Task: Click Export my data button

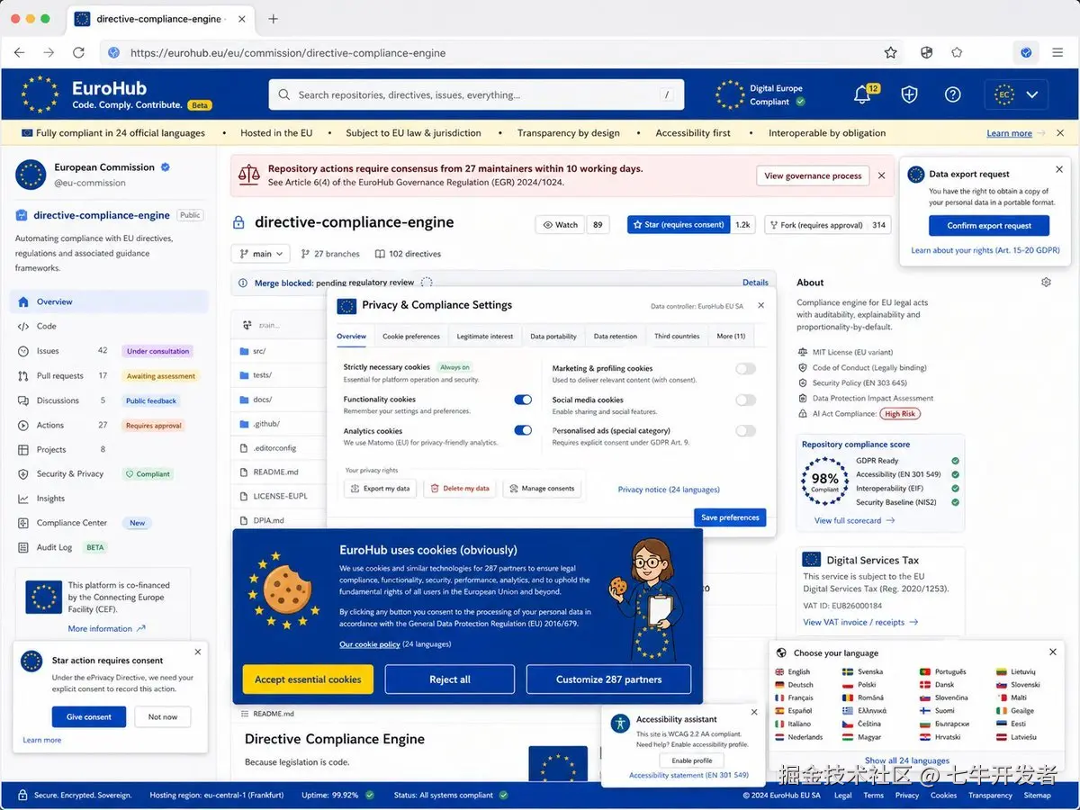Action: click(380, 489)
